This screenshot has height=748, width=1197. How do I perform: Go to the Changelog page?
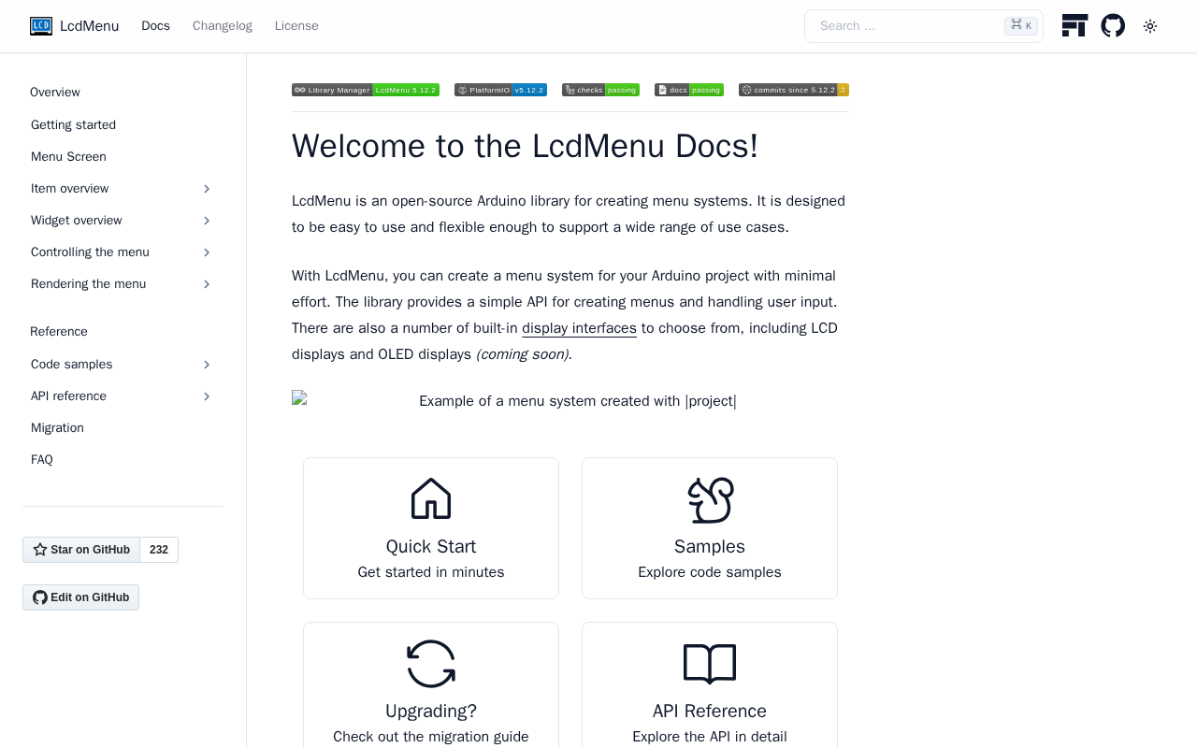pyautogui.click(x=223, y=26)
